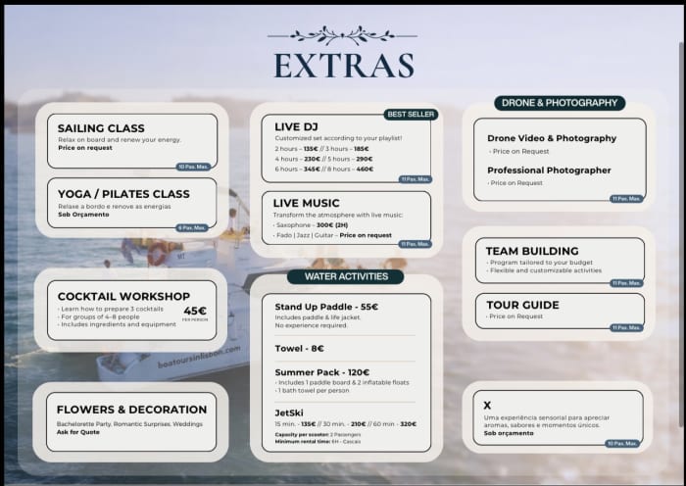The height and width of the screenshot is (486, 686).
Task: Click 'Includes paddle & life jacket.'
Action: point(318,317)
